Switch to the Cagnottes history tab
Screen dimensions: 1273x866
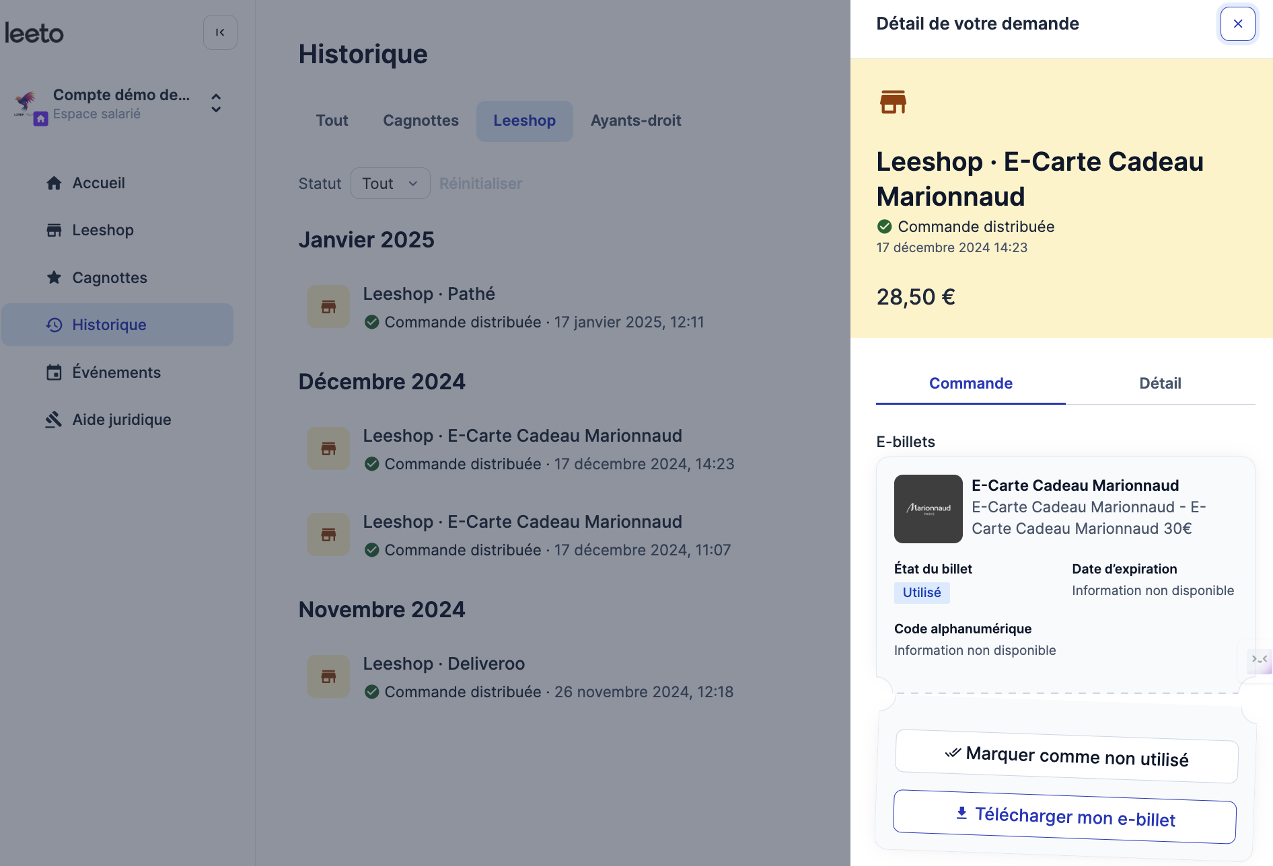[421, 121]
